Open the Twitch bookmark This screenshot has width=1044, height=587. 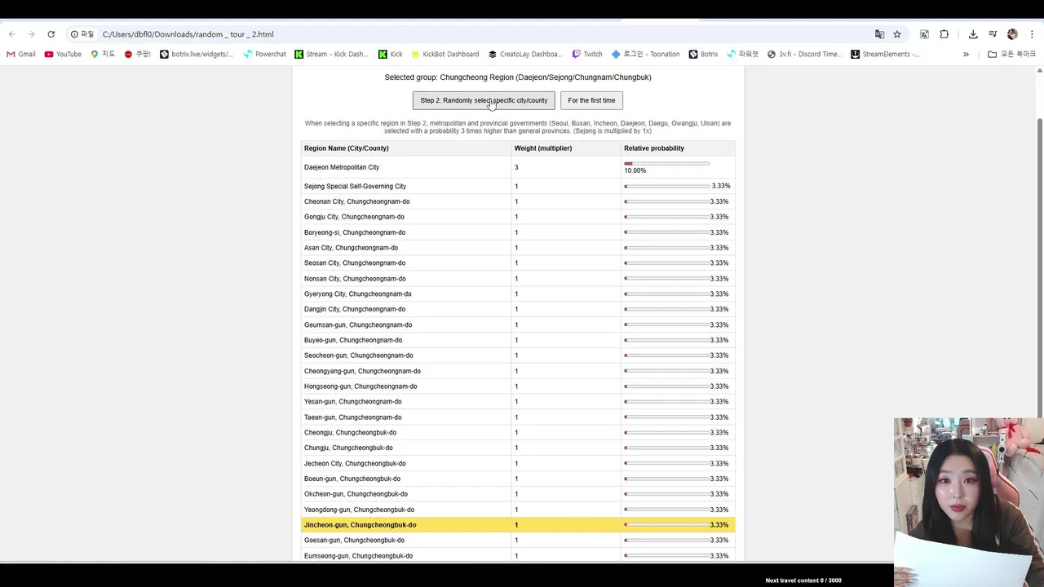pyautogui.click(x=587, y=55)
